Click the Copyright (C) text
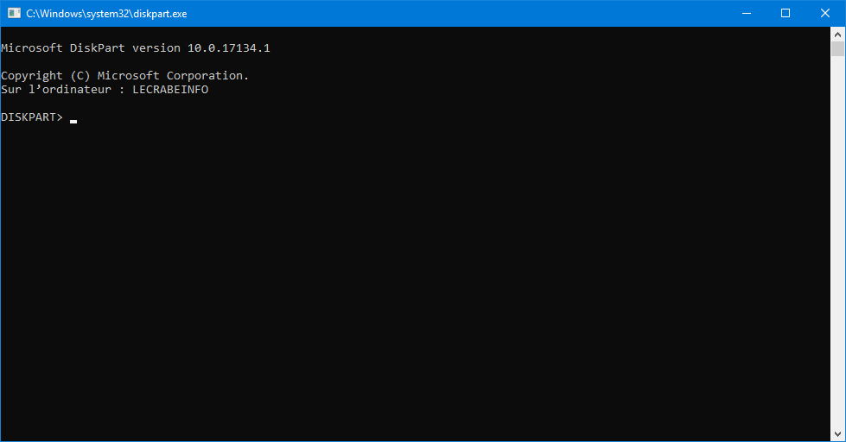This screenshot has height=442, width=846. point(45,76)
